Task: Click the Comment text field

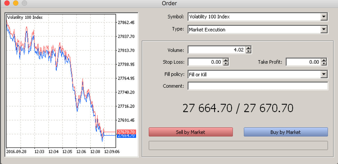Action: pos(258,86)
